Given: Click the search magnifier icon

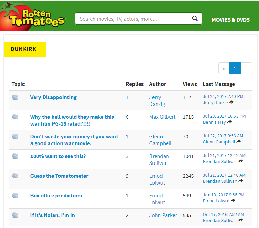Looking at the screenshot, I should 195,18.
